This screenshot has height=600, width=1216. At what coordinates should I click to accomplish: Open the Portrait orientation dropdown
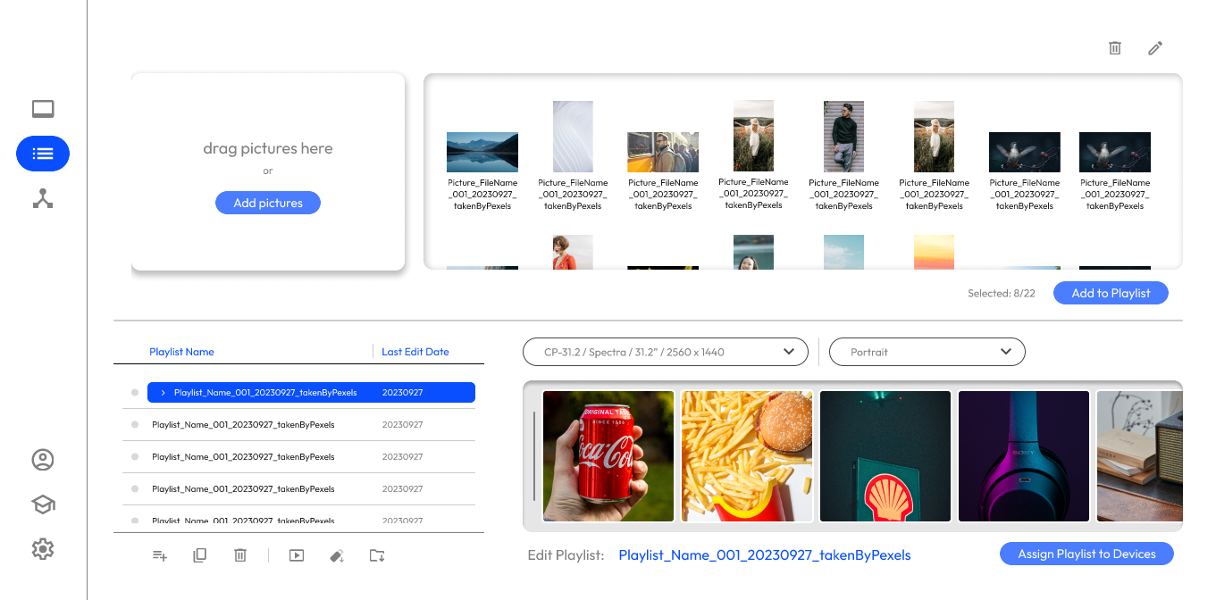coord(927,352)
